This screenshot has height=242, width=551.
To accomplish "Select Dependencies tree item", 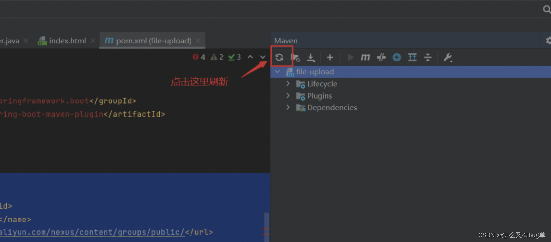I will (332, 107).
